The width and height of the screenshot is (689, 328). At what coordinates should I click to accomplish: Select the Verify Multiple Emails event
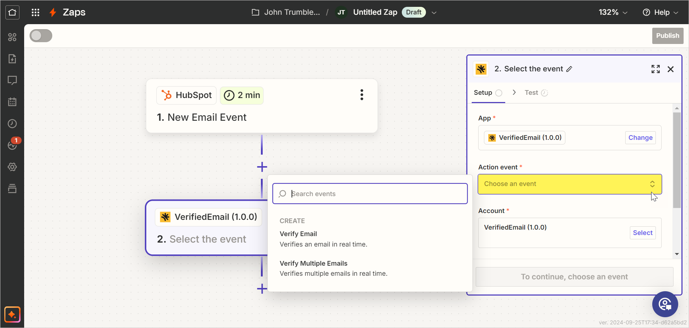coord(370,269)
